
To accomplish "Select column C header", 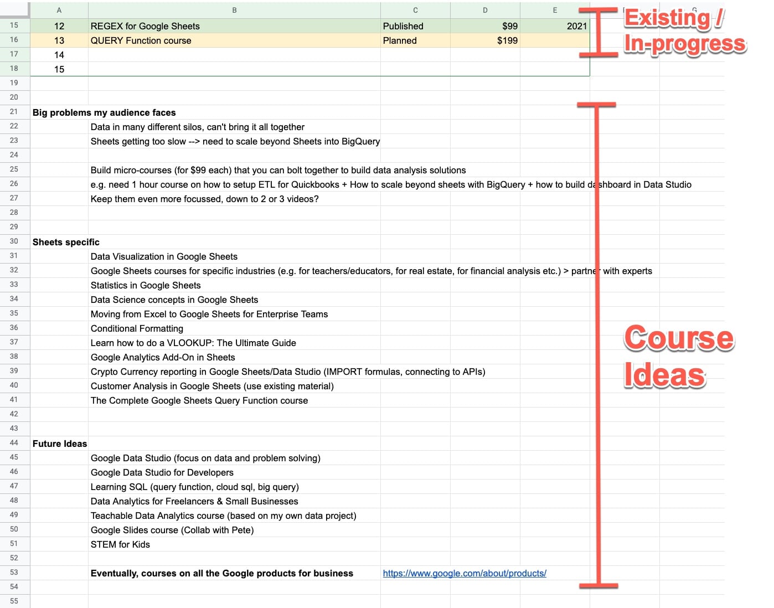I will coord(415,10).
